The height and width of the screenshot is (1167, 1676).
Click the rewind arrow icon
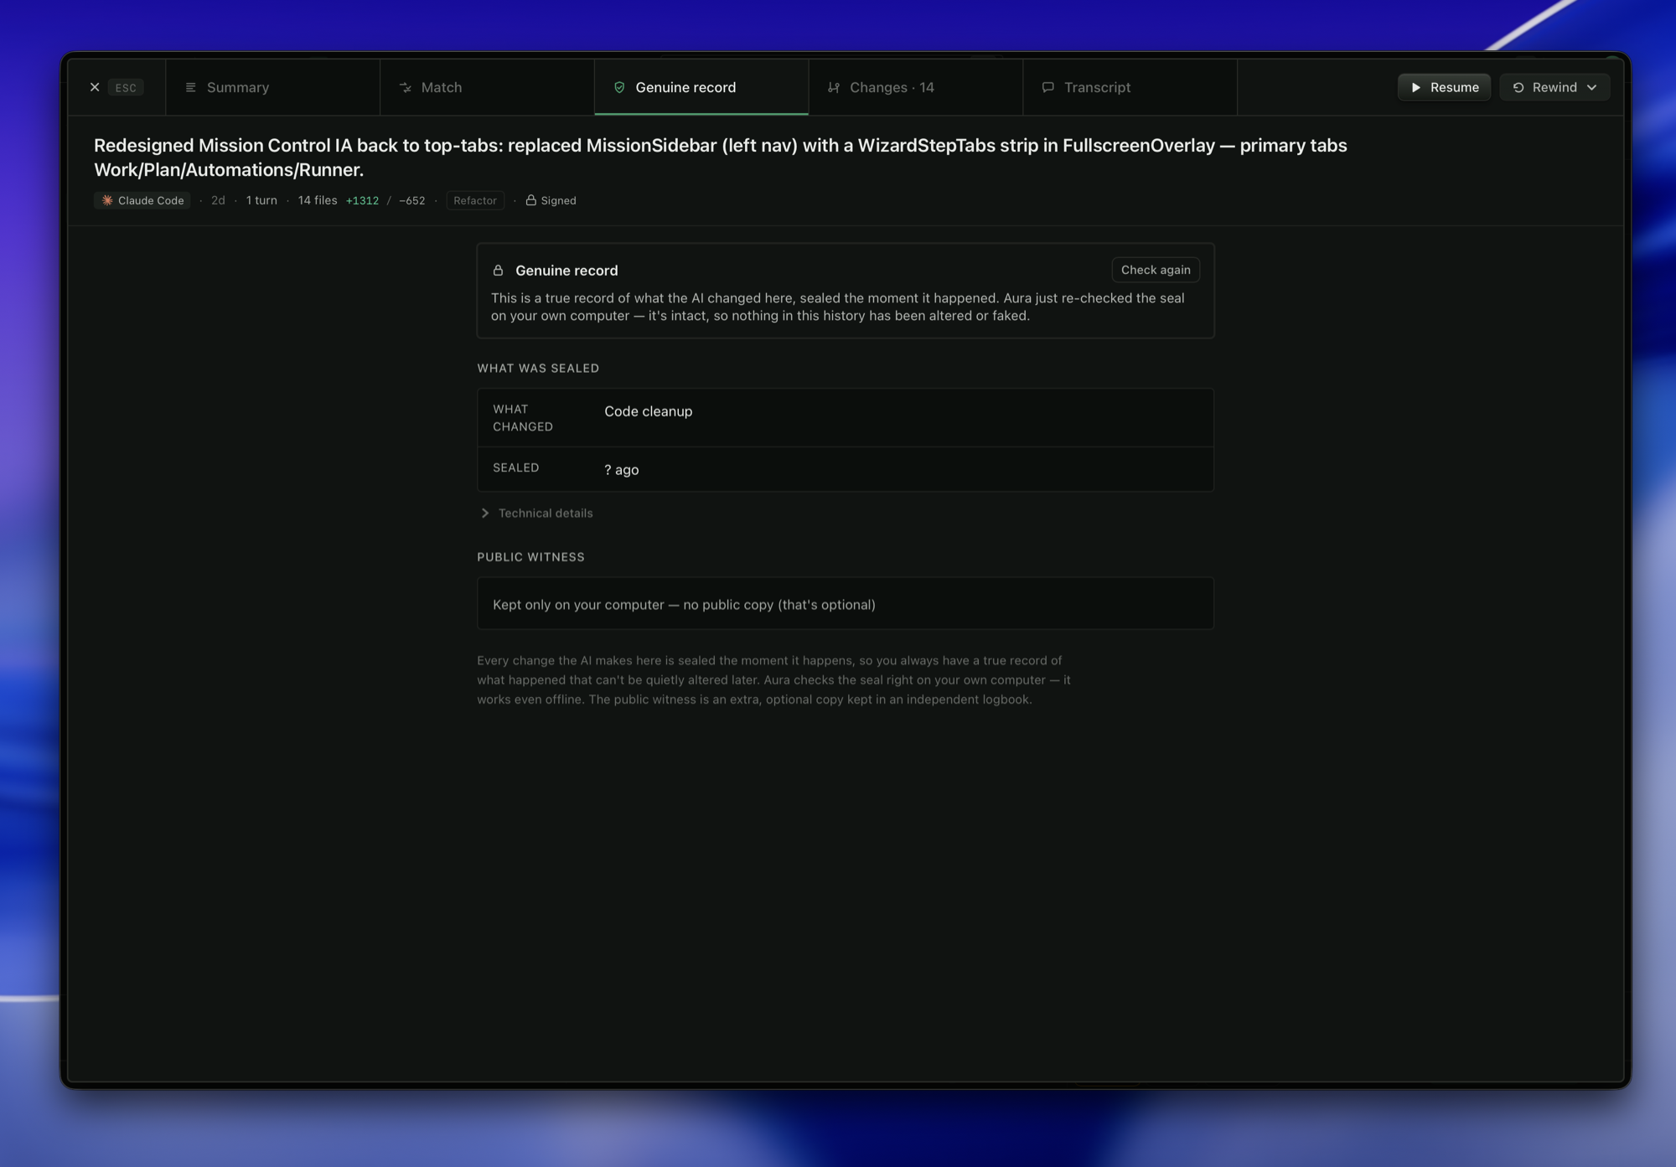tap(1518, 87)
